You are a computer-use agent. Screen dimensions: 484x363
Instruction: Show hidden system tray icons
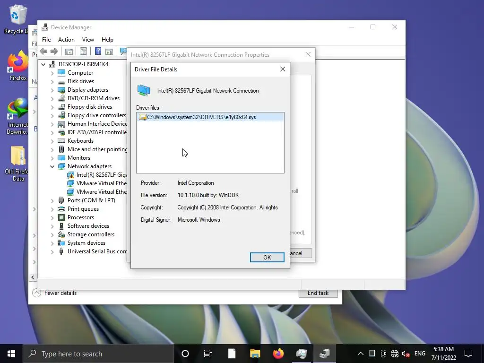point(360,354)
